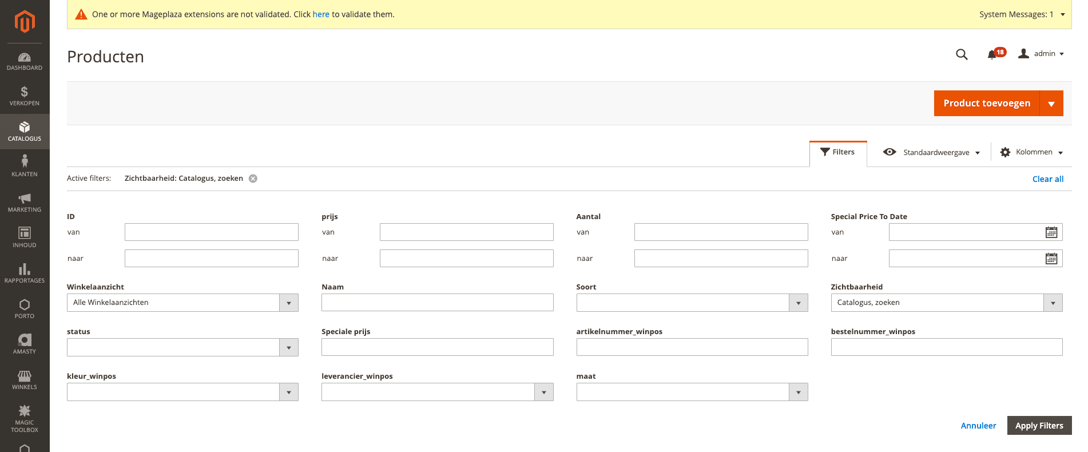Open Product toevoegen dropdown arrow
Image resolution: width=1088 pixels, height=452 pixels.
pyautogui.click(x=1051, y=104)
